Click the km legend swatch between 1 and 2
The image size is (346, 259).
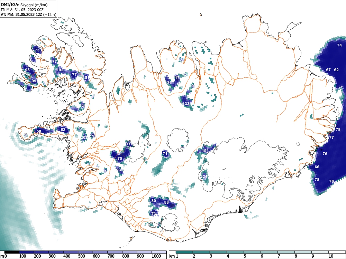(184, 252)
